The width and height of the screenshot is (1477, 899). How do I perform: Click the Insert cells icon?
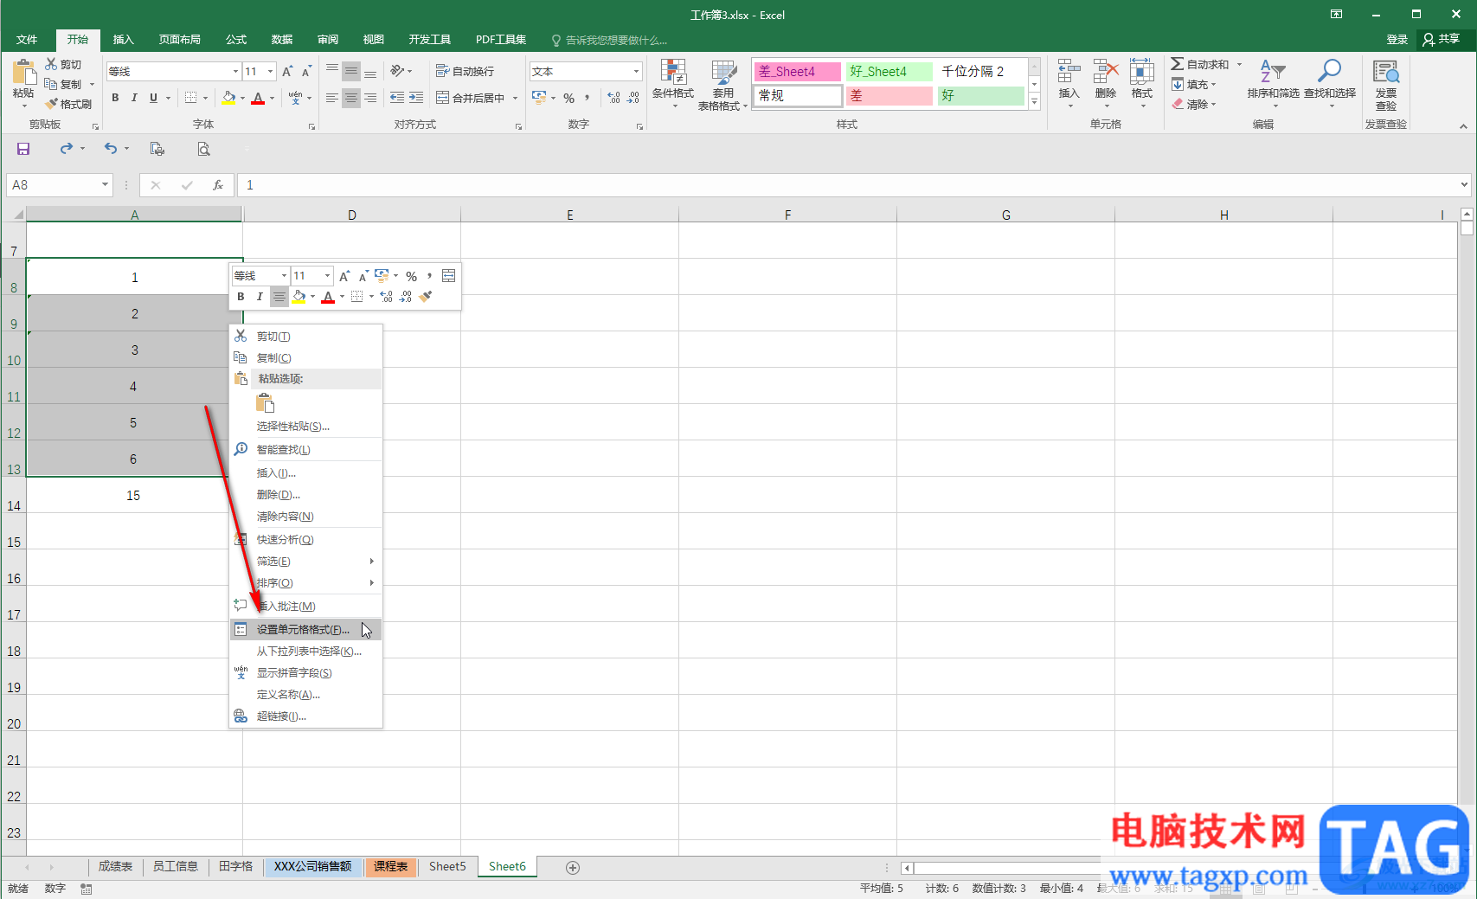[x=1069, y=73]
